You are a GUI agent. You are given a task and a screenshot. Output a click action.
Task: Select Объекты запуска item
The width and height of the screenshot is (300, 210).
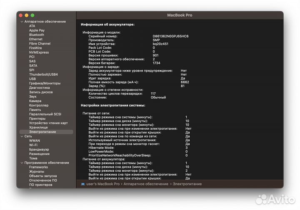click(43, 176)
